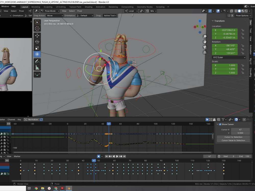Viewport: 255px width, 191px height.
Task: Click the graph editor filter funnel icon
Action: point(223,119)
